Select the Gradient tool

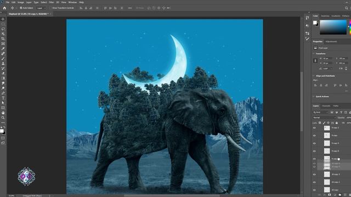click(x=3, y=78)
